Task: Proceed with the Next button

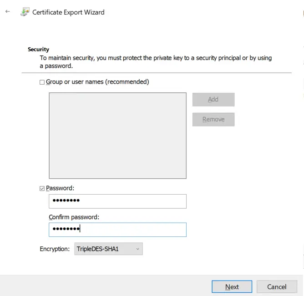Action: pos(232,286)
